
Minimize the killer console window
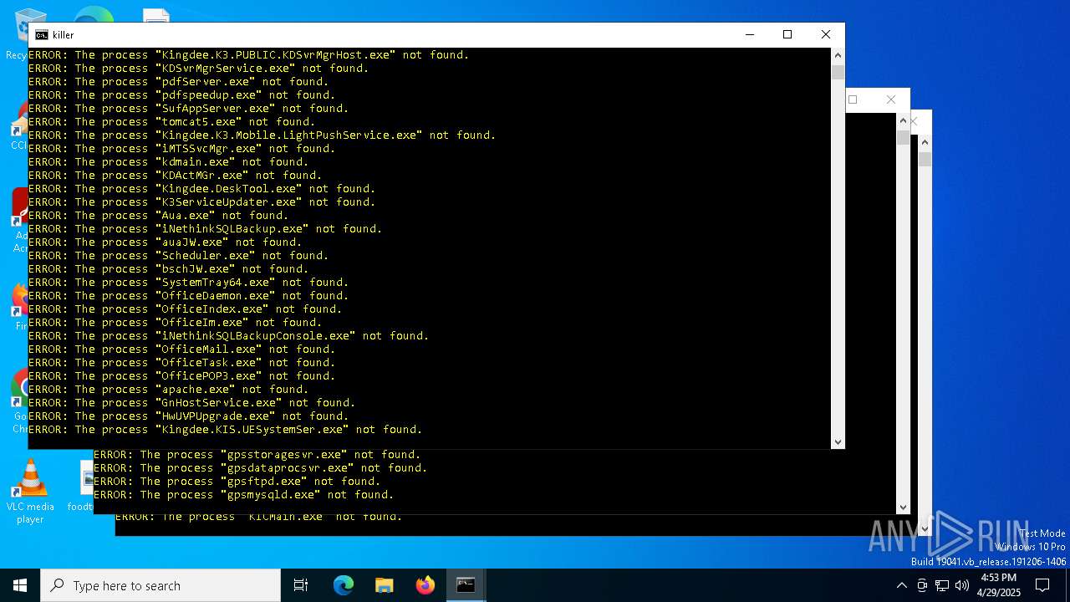[749, 34]
